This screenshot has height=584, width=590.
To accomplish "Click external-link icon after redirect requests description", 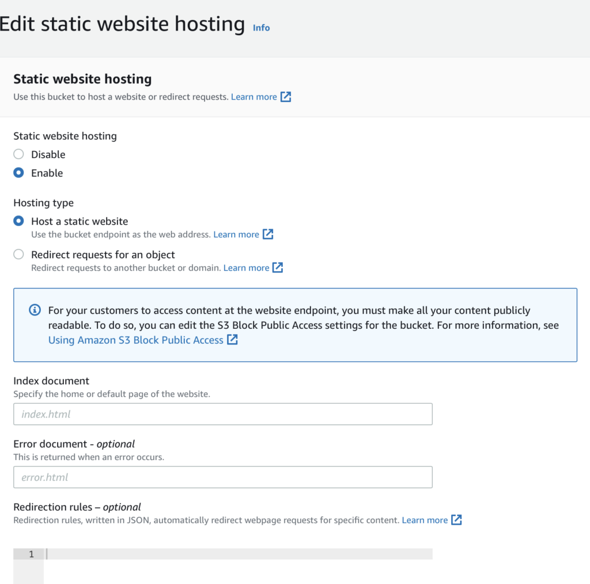I will pyautogui.click(x=278, y=267).
